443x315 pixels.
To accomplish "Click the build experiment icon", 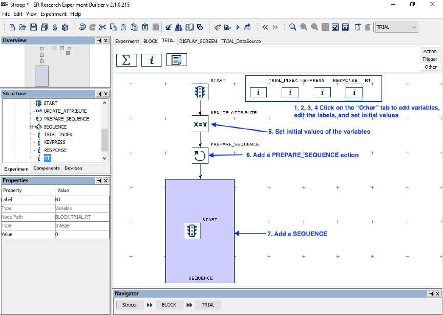I will (227, 27).
